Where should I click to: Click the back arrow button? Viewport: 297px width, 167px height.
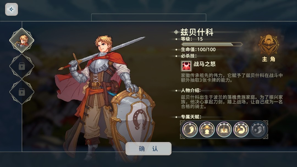coord(12,9)
